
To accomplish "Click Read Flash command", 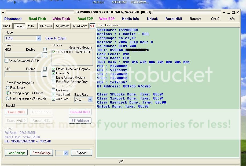I will (x=37, y=19).
